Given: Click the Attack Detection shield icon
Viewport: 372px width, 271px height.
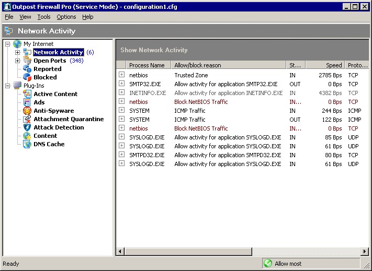Looking at the screenshot, I should [27, 127].
